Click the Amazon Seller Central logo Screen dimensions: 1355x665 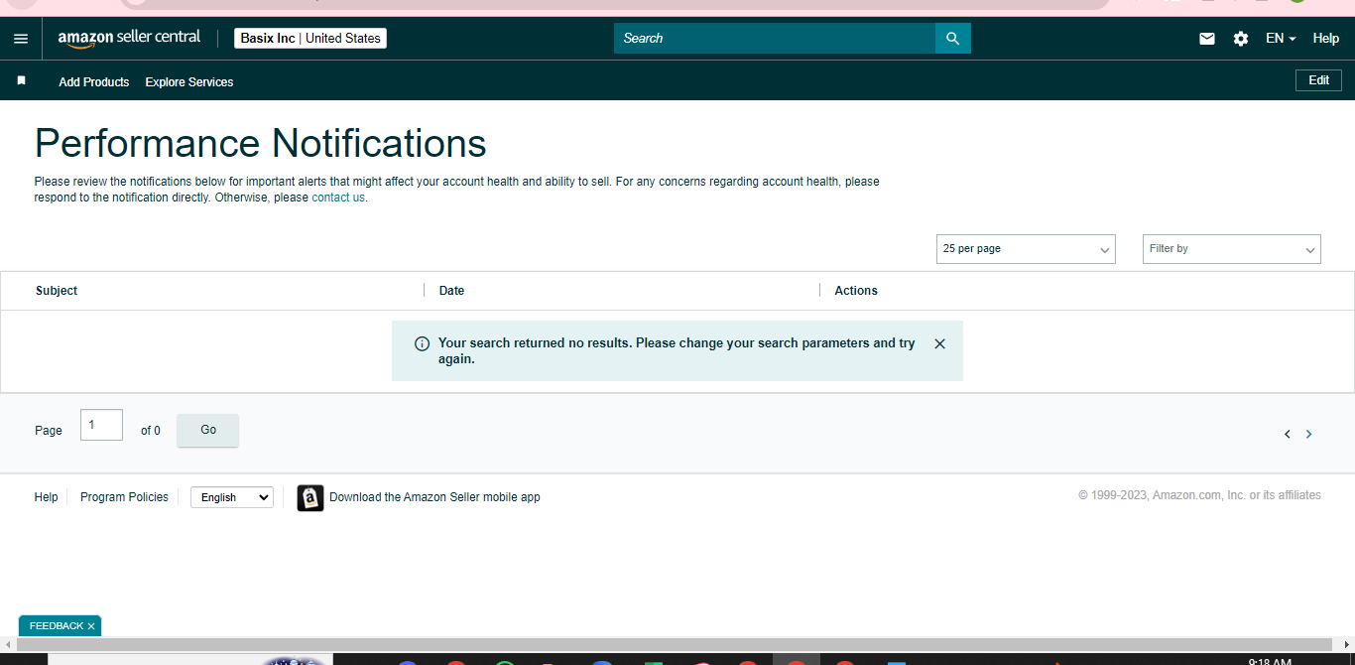[x=129, y=38]
